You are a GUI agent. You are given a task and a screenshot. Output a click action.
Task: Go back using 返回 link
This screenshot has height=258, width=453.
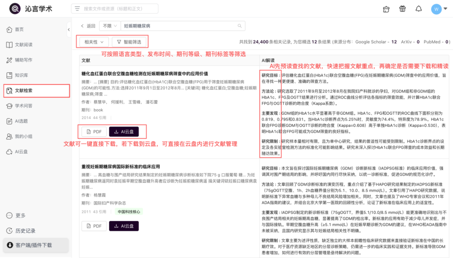point(88,26)
